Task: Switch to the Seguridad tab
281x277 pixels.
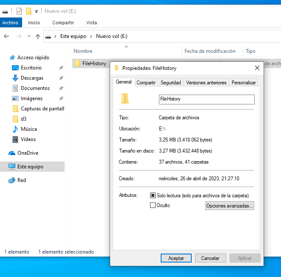Action: point(170,83)
